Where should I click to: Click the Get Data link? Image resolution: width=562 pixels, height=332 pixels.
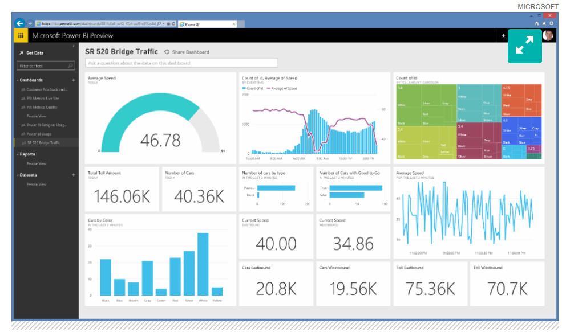click(34, 53)
